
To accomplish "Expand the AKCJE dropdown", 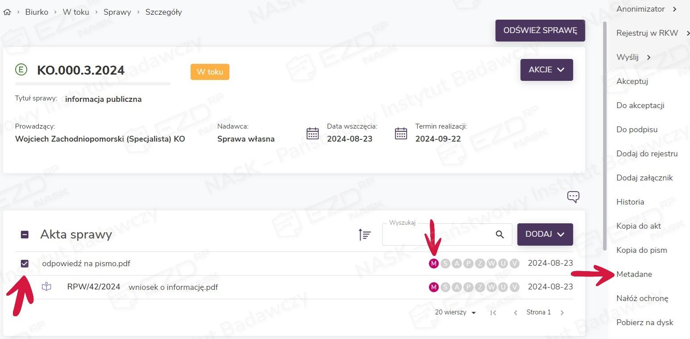I will 546,70.
